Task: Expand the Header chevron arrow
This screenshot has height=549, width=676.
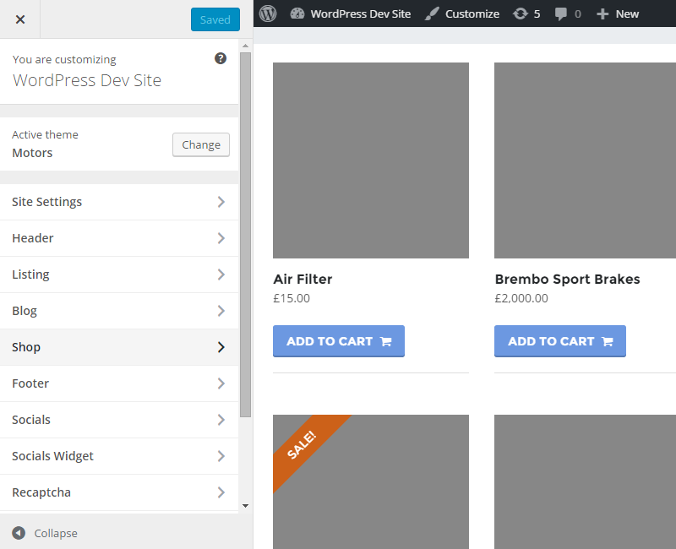Action: (221, 238)
